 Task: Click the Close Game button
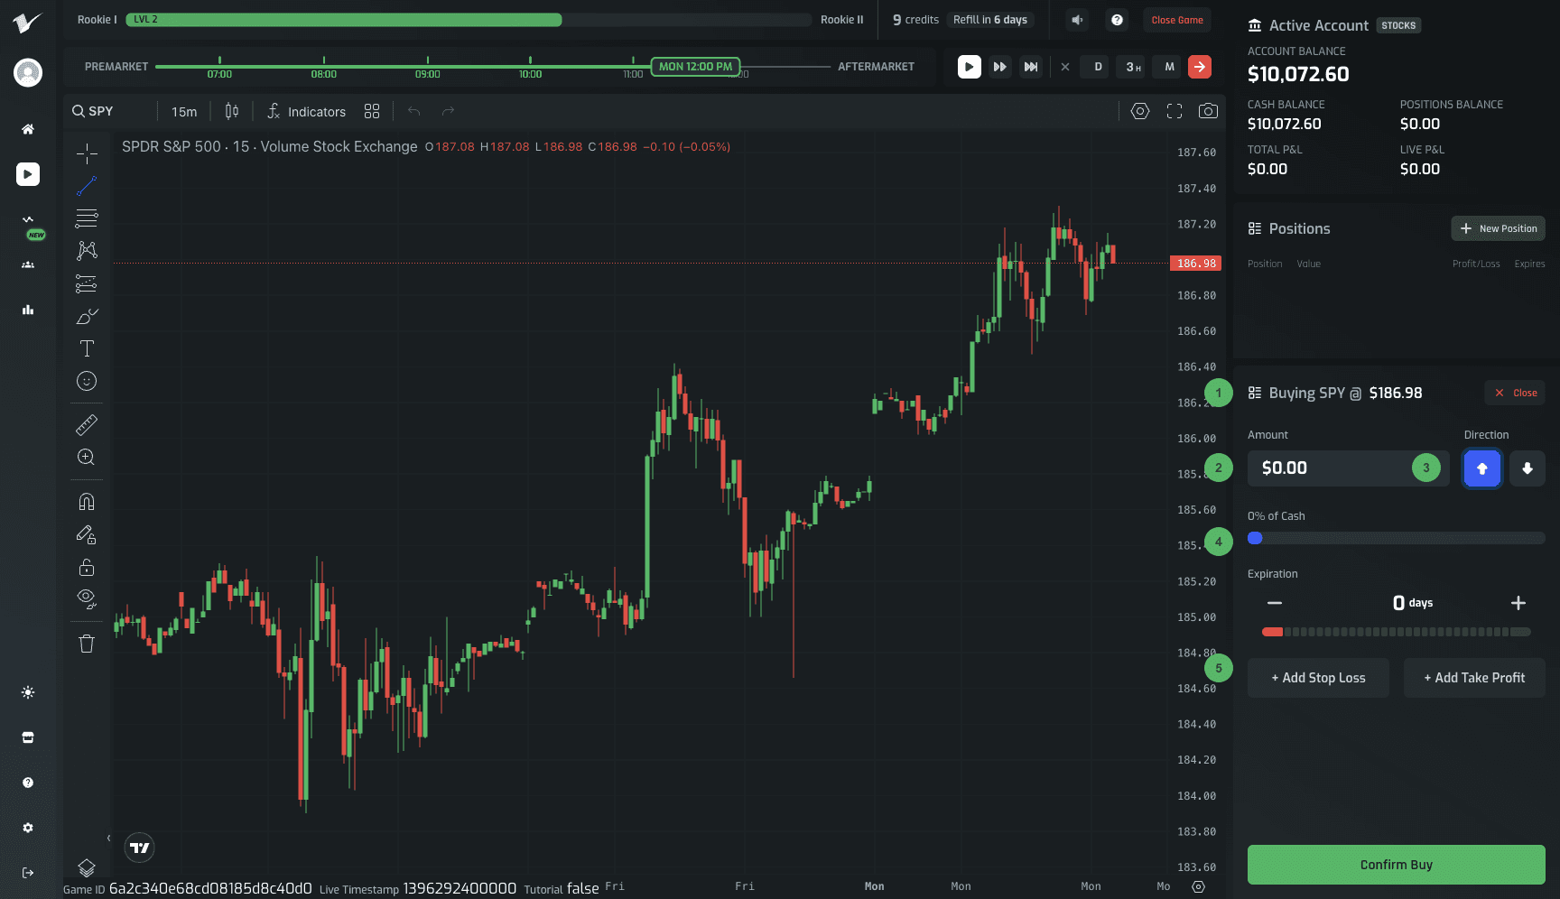pos(1177,20)
